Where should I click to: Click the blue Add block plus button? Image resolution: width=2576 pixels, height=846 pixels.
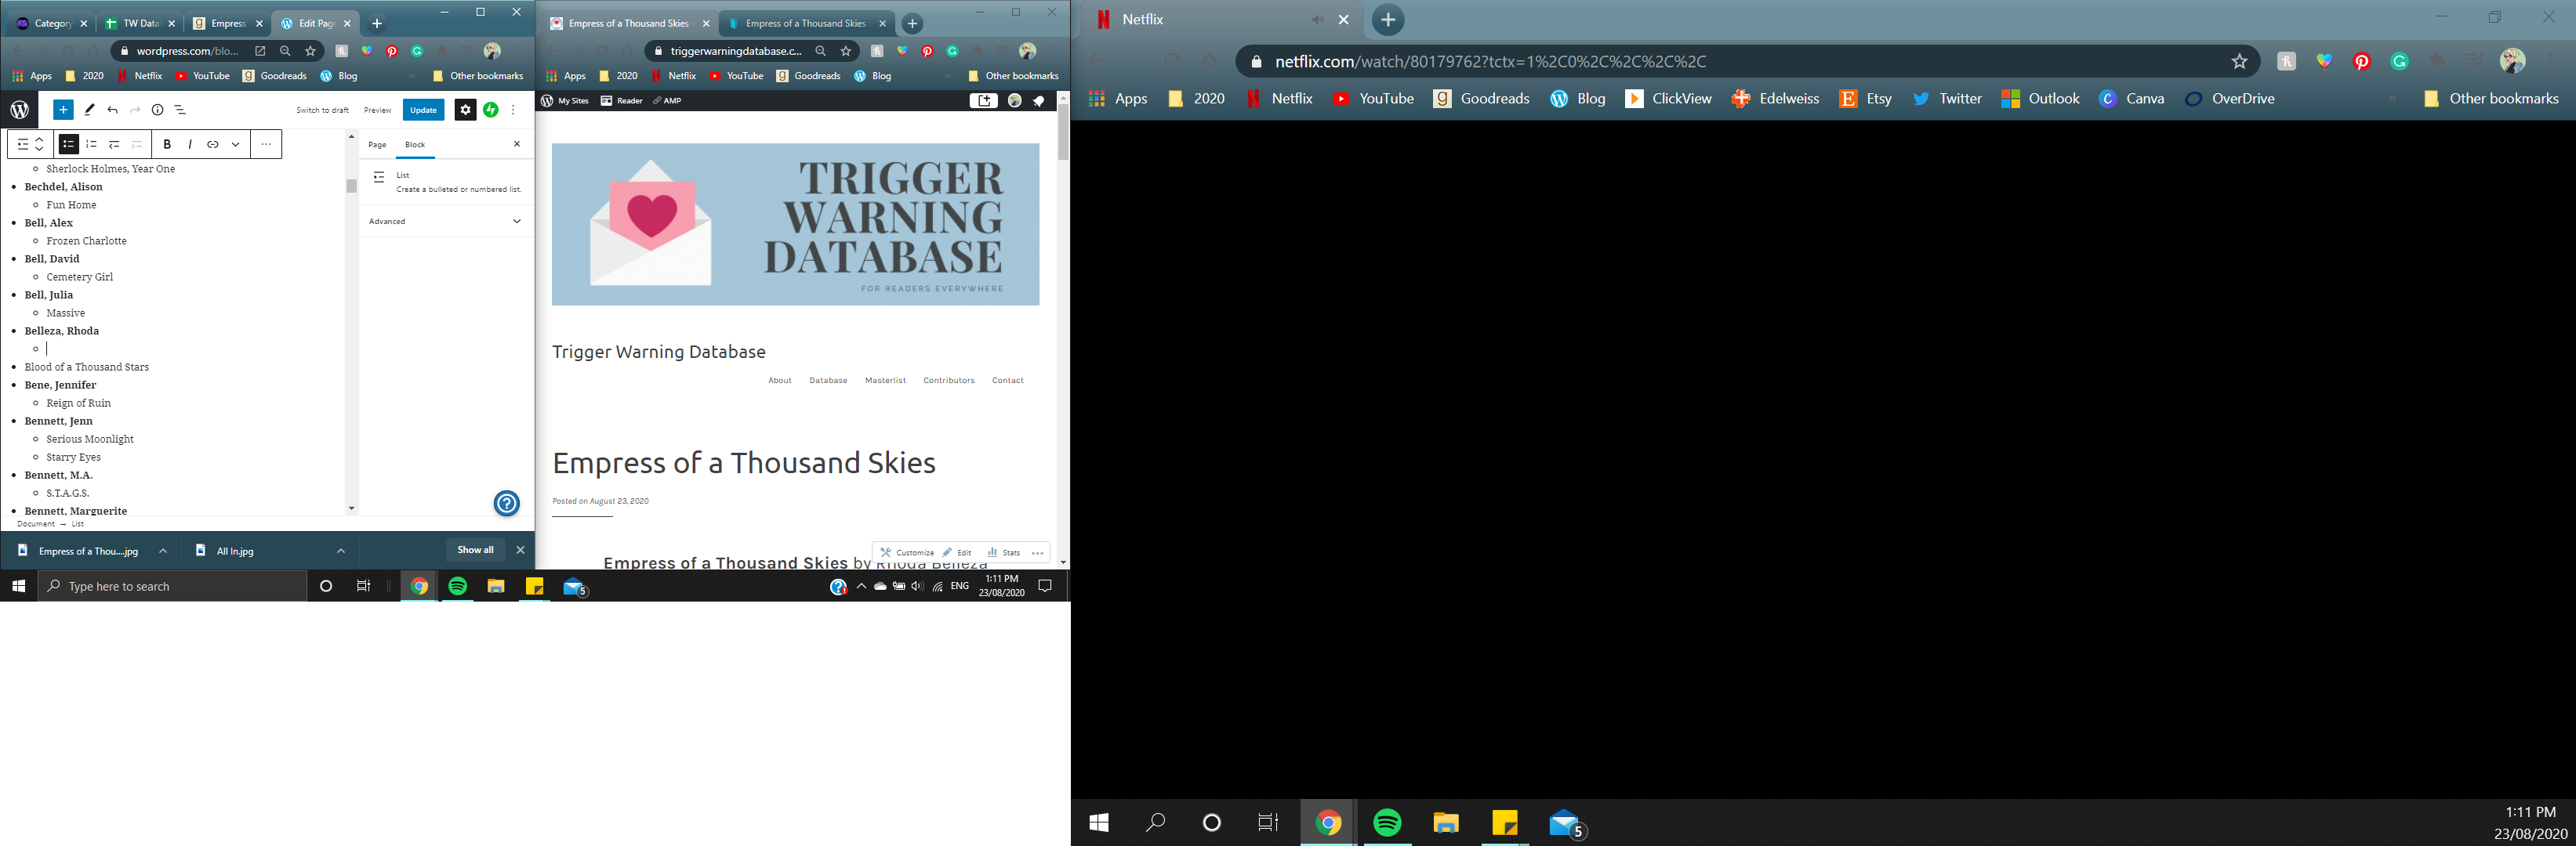coord(62,110)
